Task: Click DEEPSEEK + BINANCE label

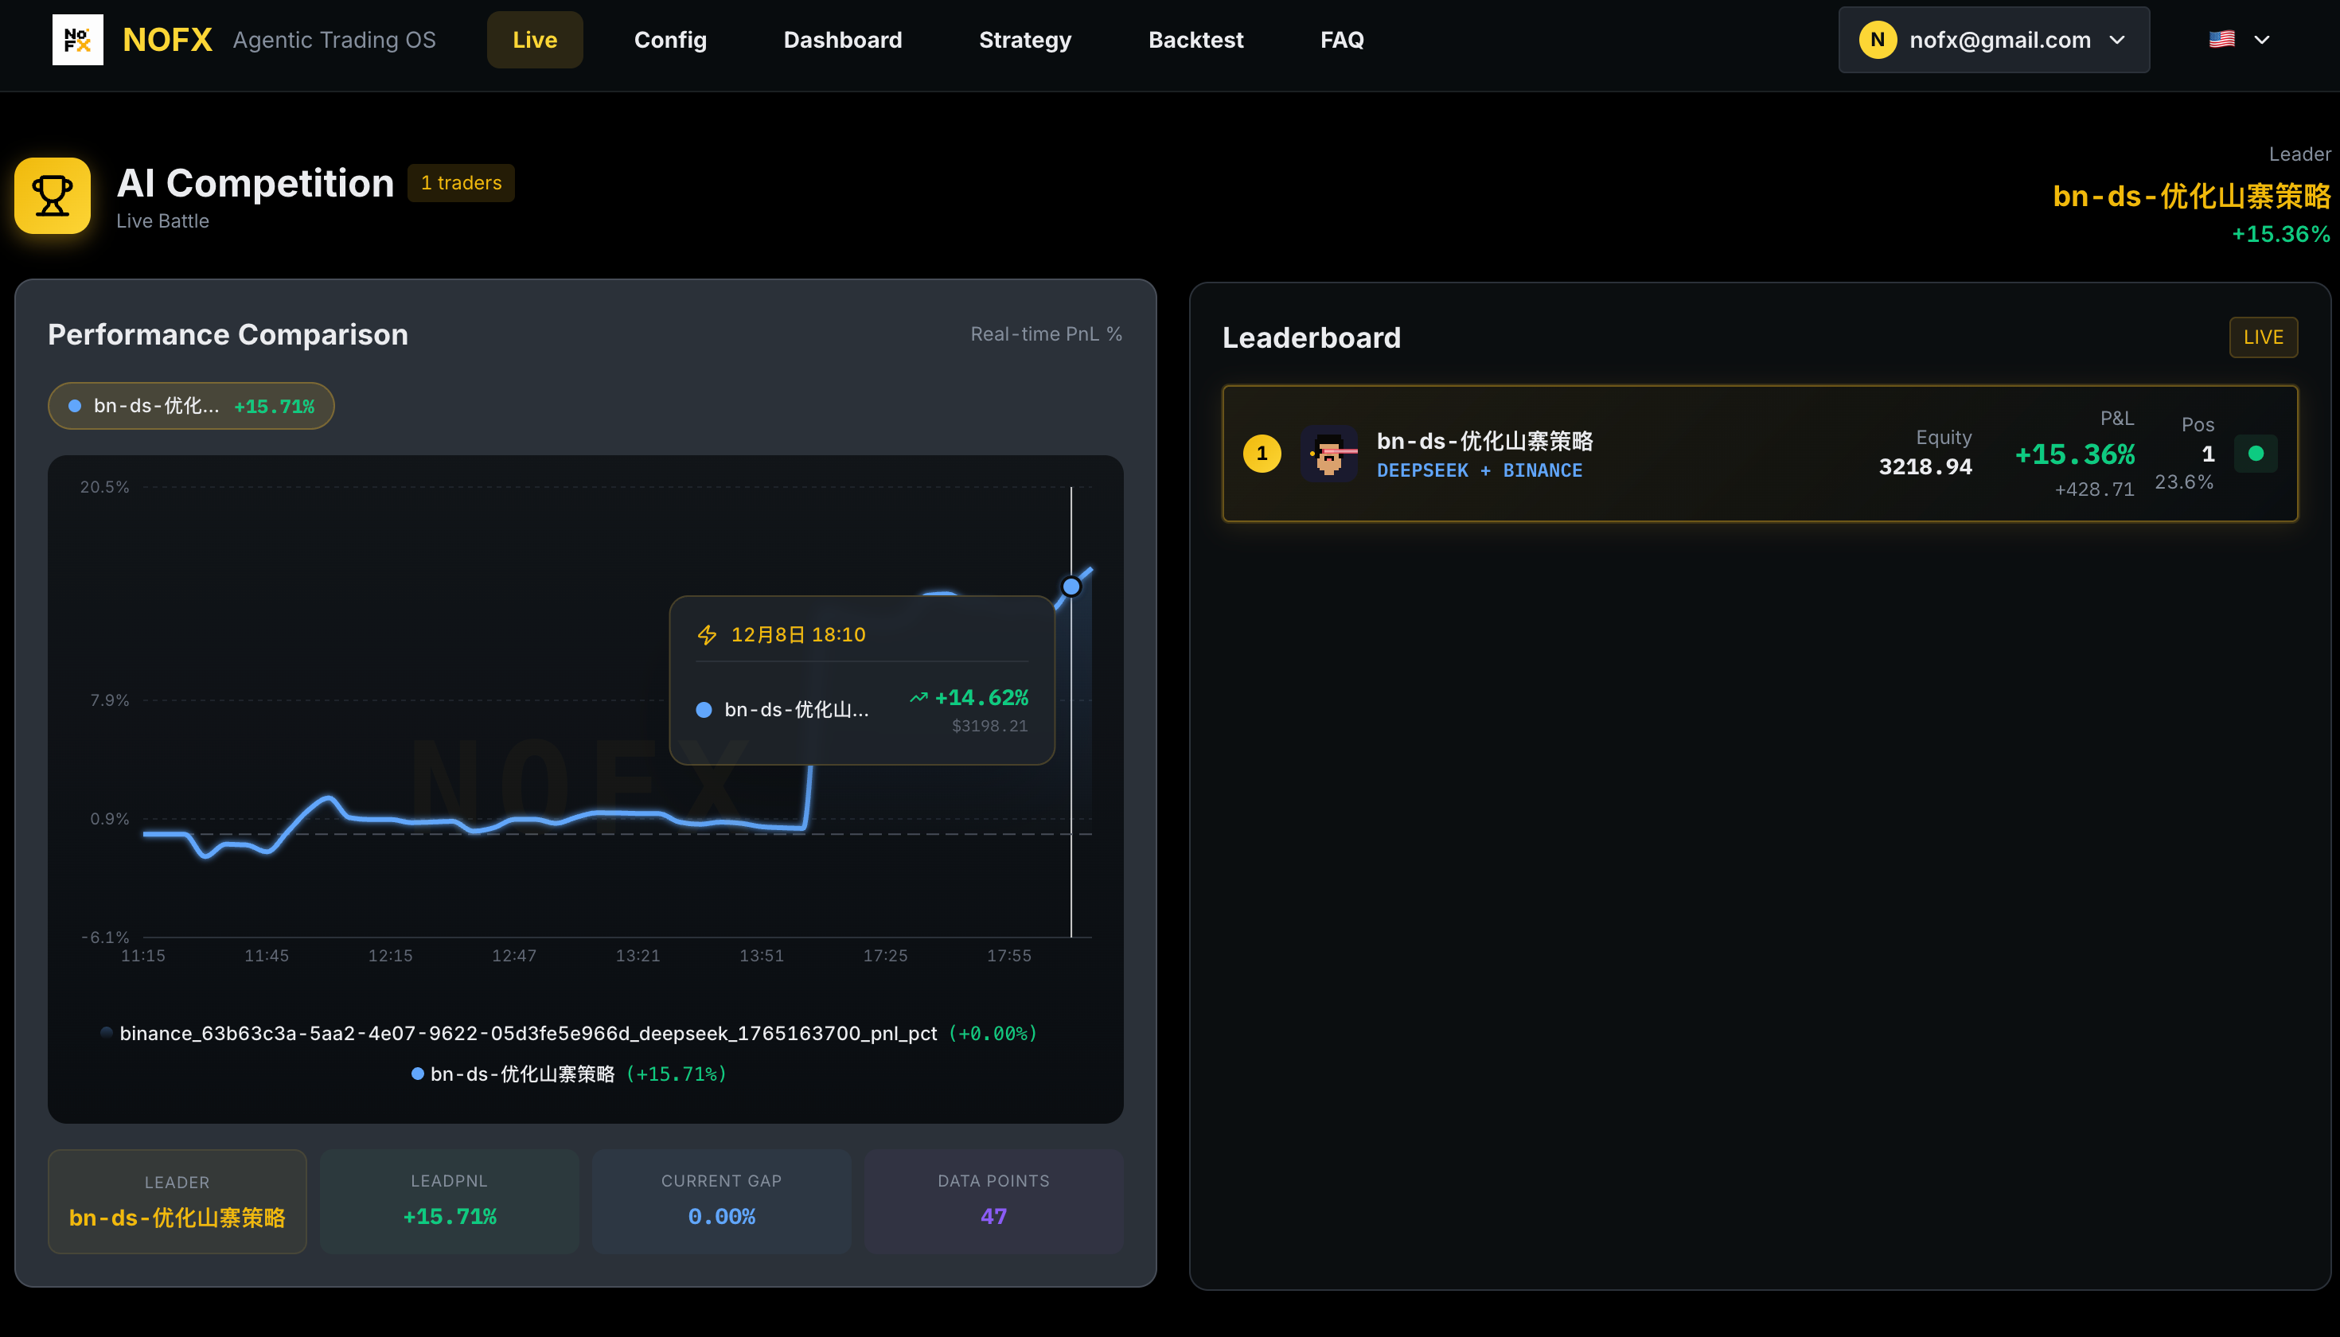Action: click(x=1480, y=470)
